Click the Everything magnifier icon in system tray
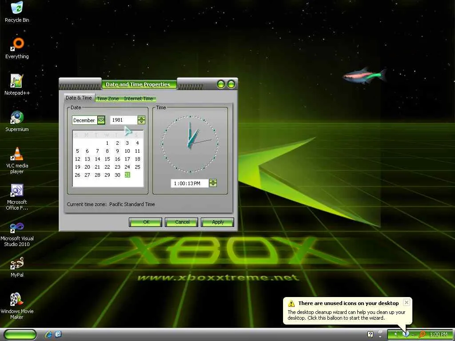Image resolution: width=455 pixels, height=341 pixels. (x=423, y=334)
